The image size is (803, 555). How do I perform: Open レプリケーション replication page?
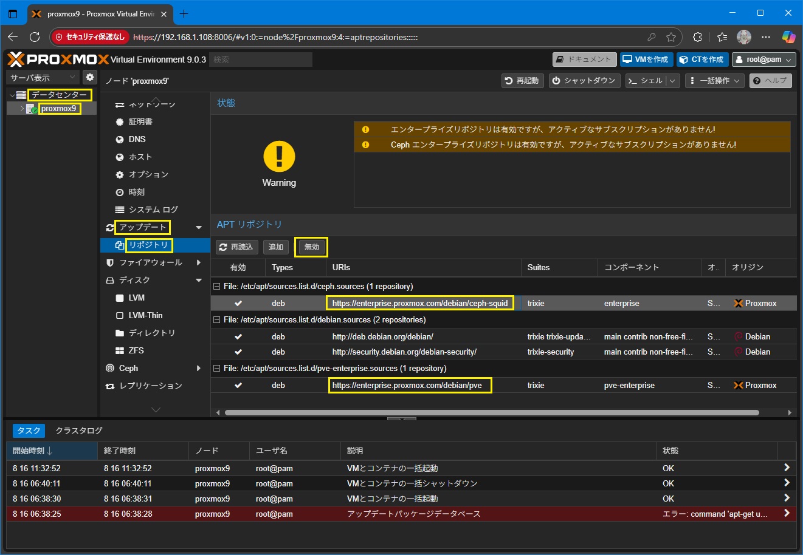(x=151, y=386)
